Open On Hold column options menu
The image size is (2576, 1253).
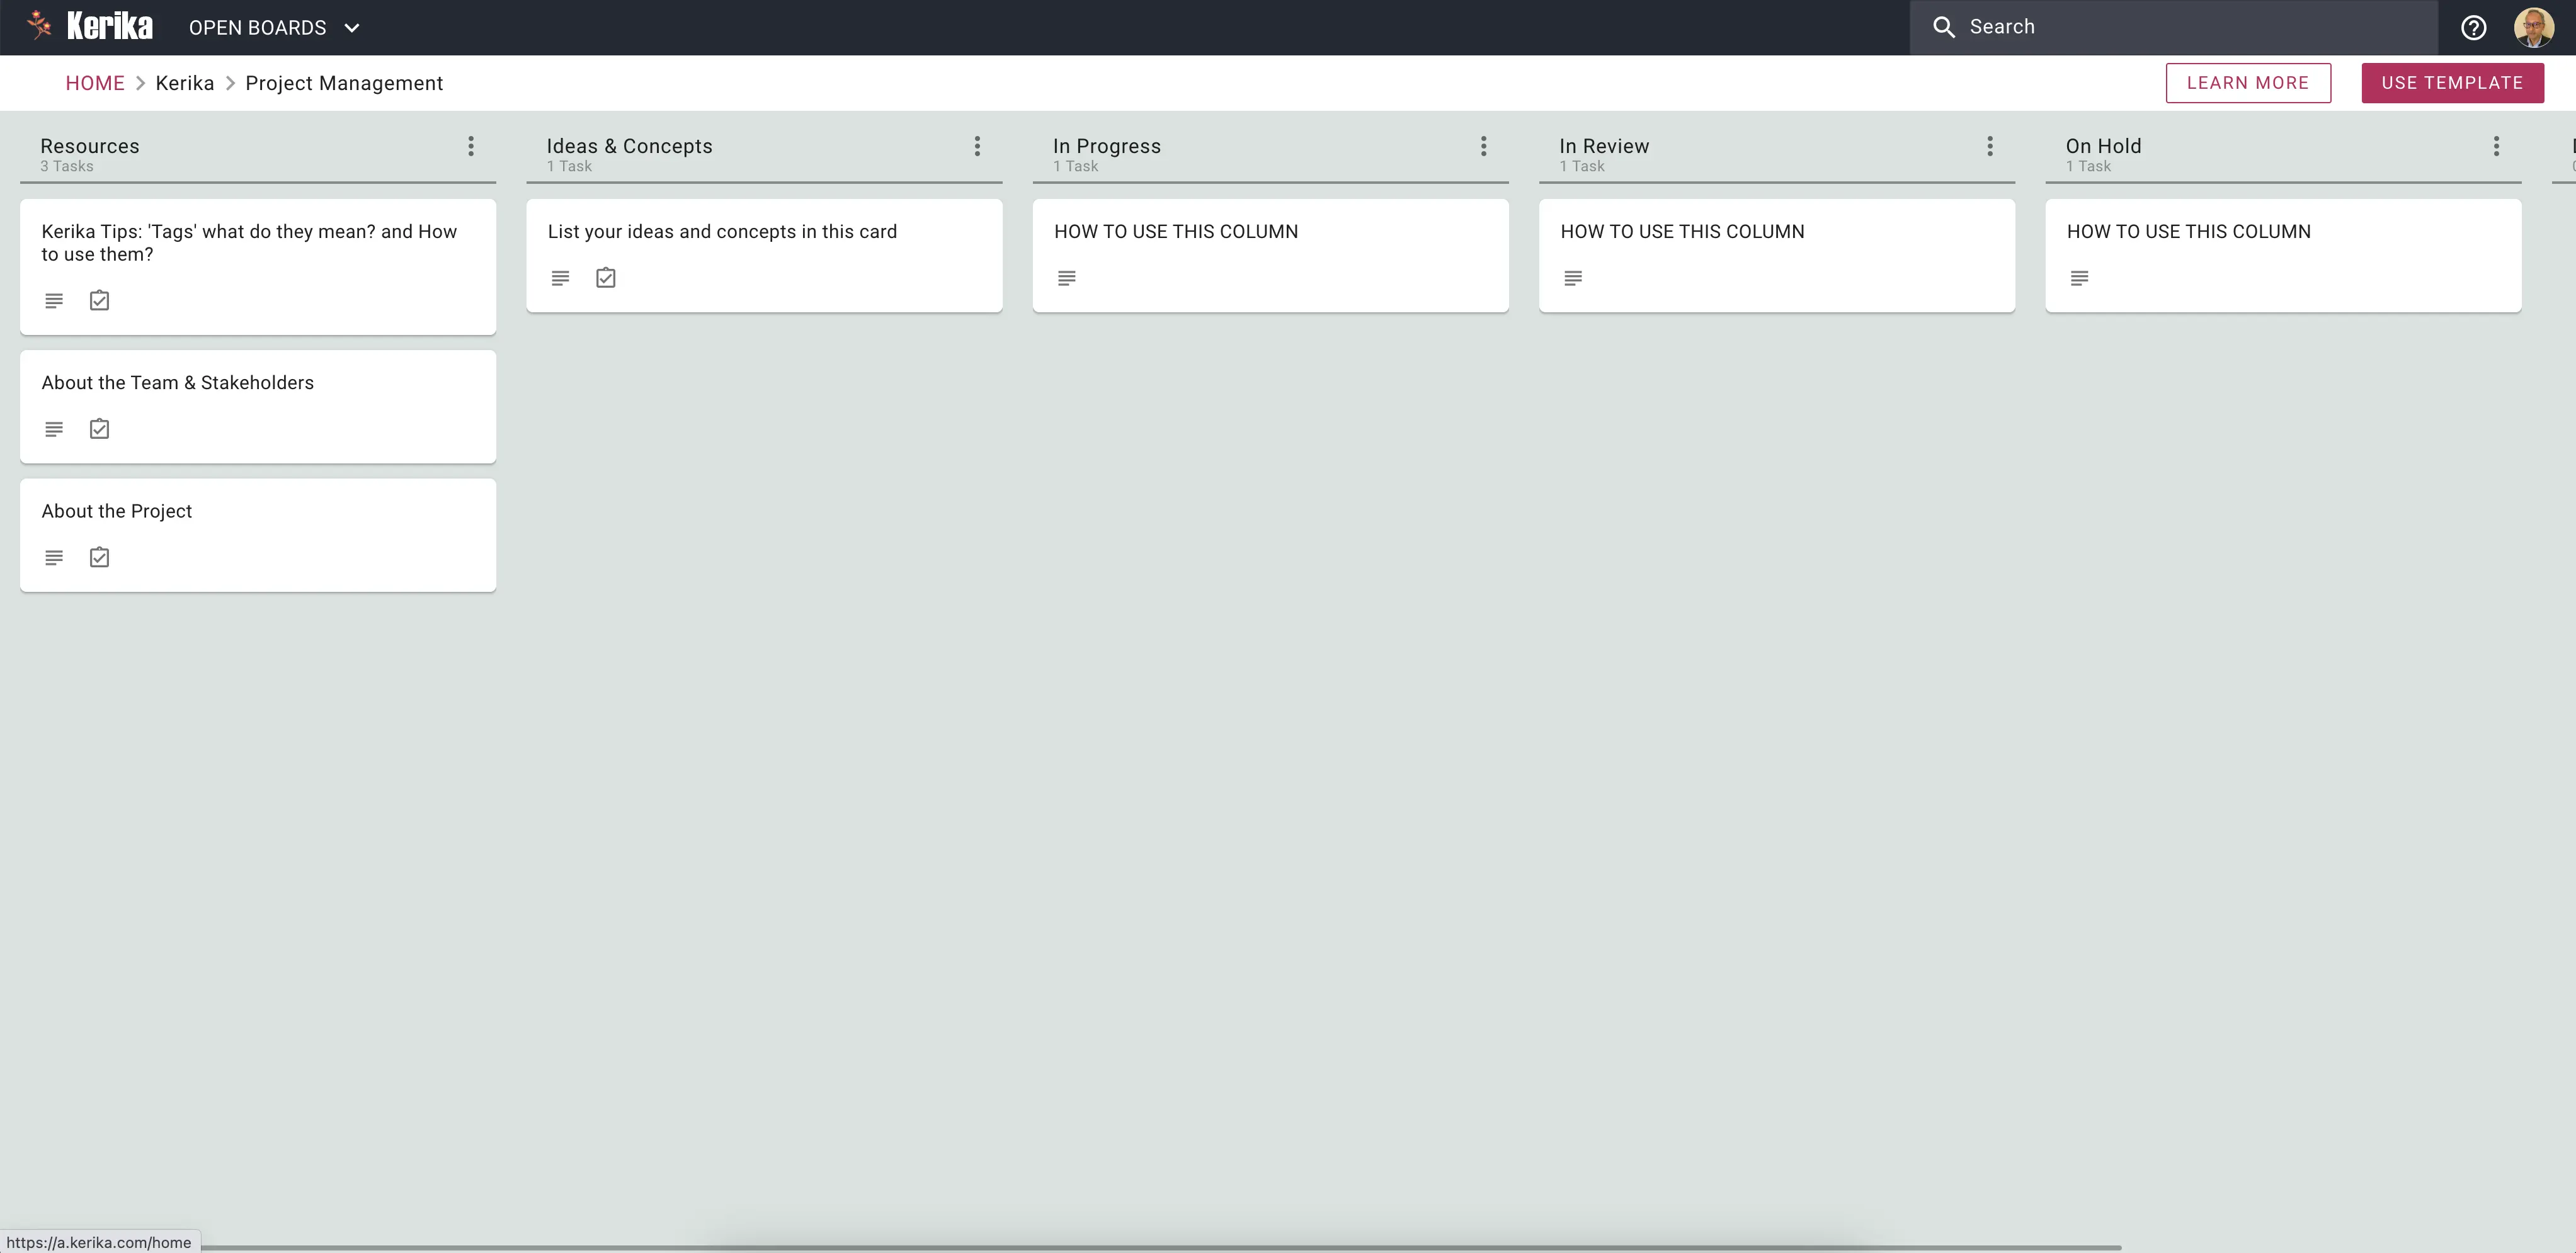click(2496, 146)
